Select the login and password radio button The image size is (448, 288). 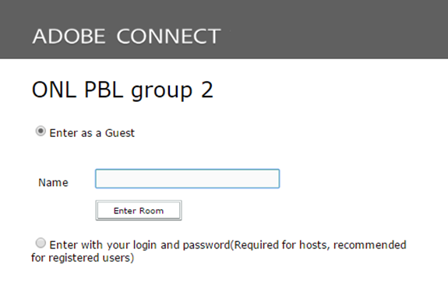41,243
